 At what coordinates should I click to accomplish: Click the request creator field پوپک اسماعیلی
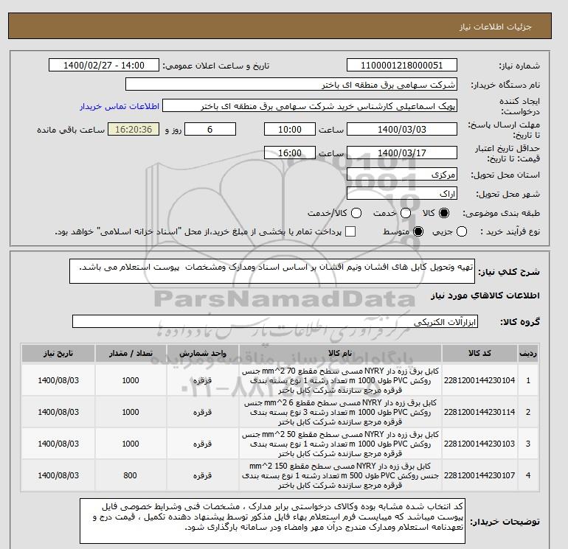tap(310, 106)
